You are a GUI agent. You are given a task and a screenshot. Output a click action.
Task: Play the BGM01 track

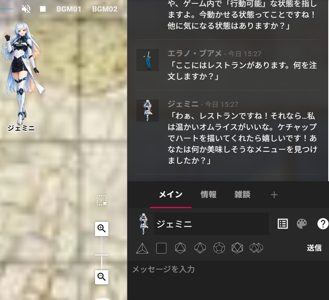click(x=69, y=9)
